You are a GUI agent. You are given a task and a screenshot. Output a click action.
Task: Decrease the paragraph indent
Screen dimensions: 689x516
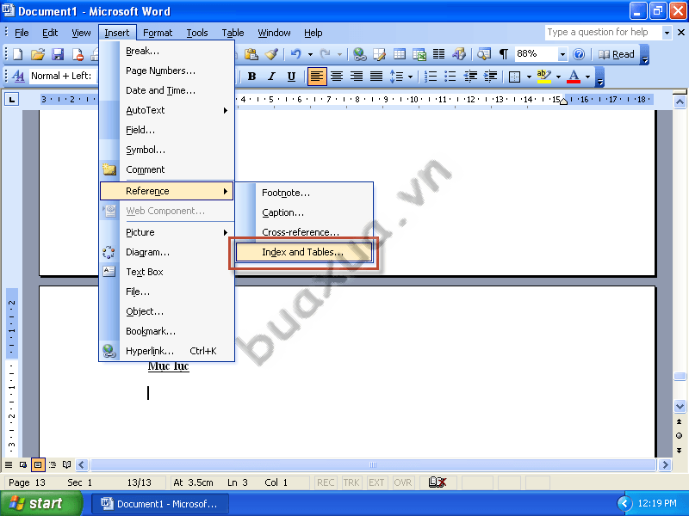click(470, 77)
